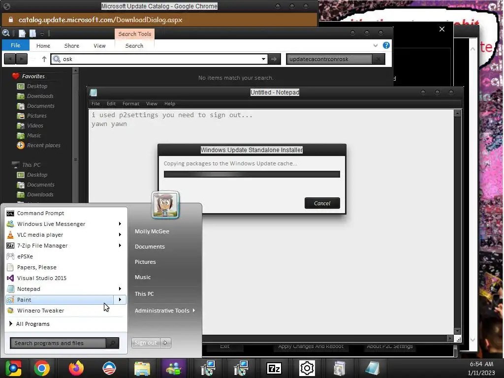Open the arrow next to Sign out

165,343
